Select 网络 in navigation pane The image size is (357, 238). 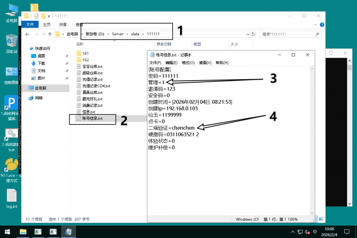tap(36, 98)
